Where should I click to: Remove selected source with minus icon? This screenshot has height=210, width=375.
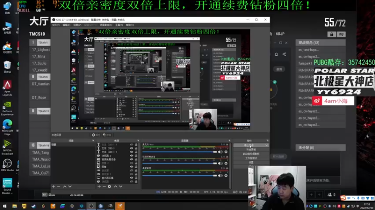pos(104,186)
